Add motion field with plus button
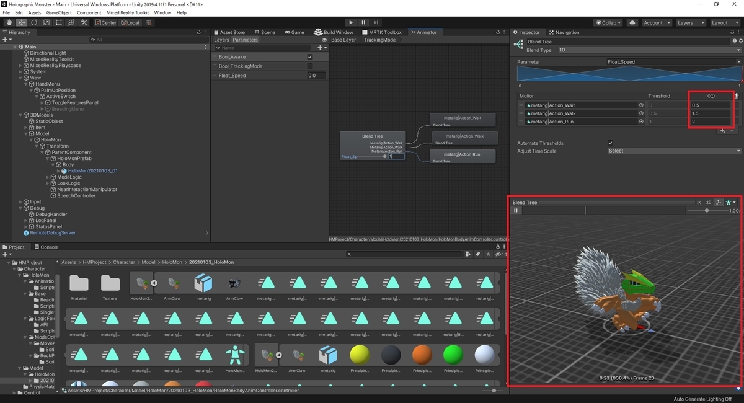The image size is (744, 403). (x=723, y=131)
